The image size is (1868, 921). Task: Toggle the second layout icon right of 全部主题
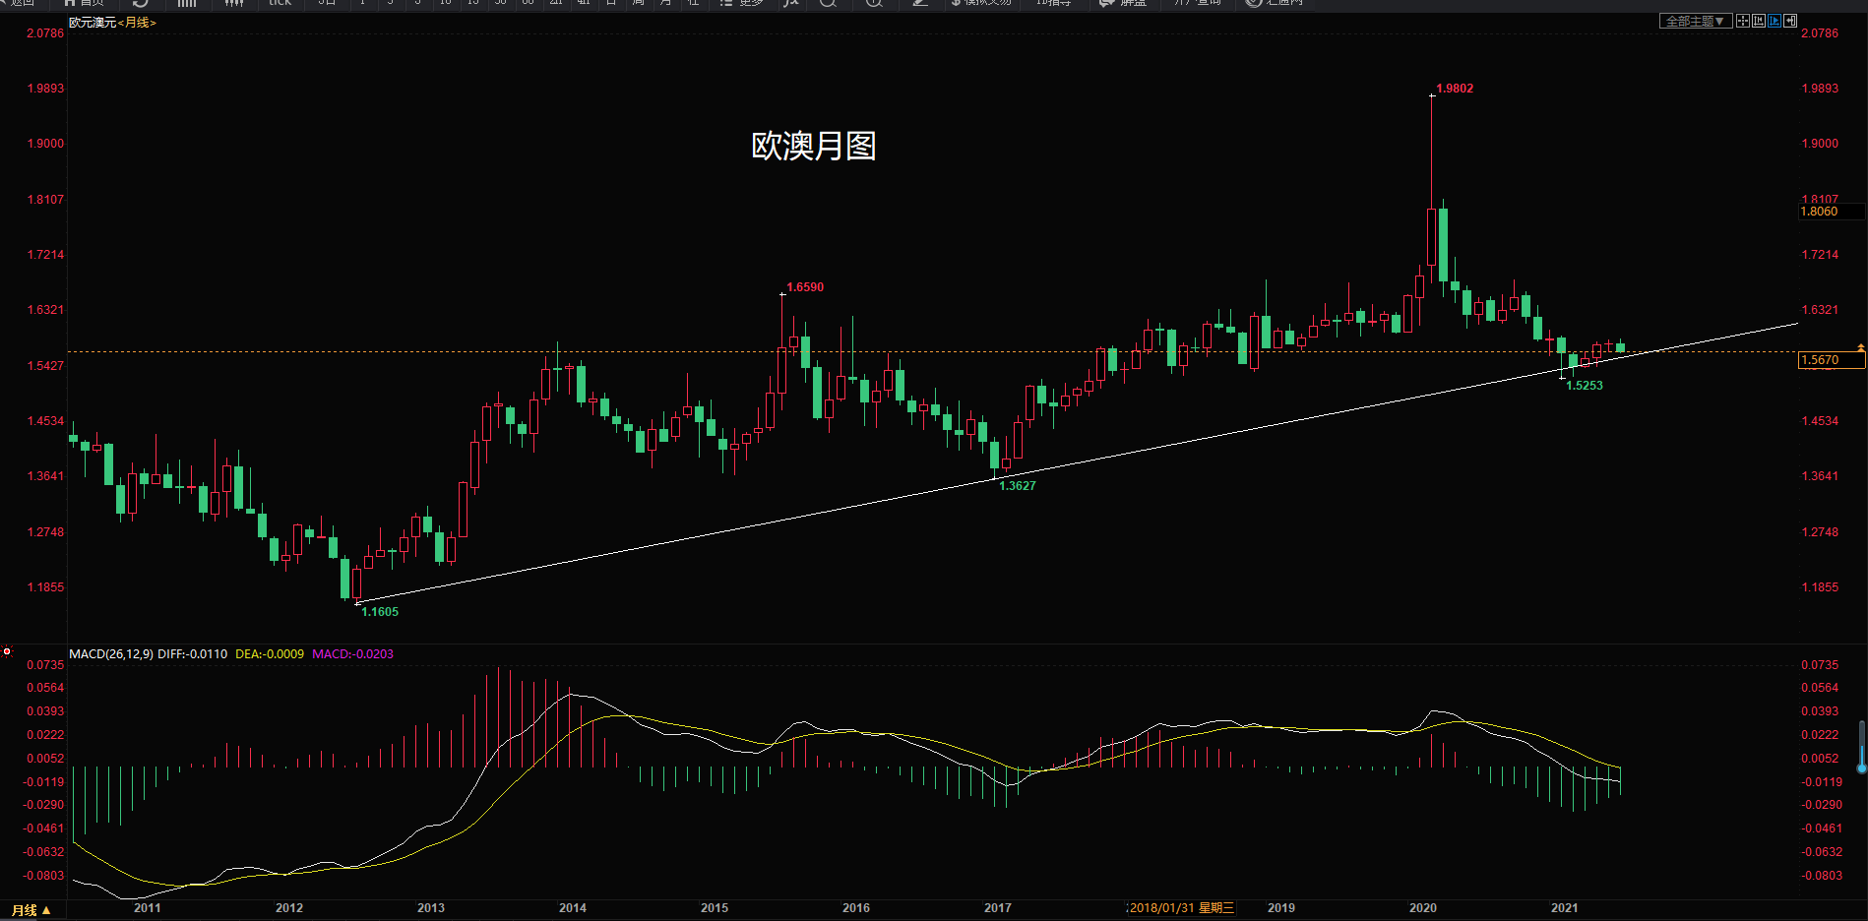[1759, 21]
